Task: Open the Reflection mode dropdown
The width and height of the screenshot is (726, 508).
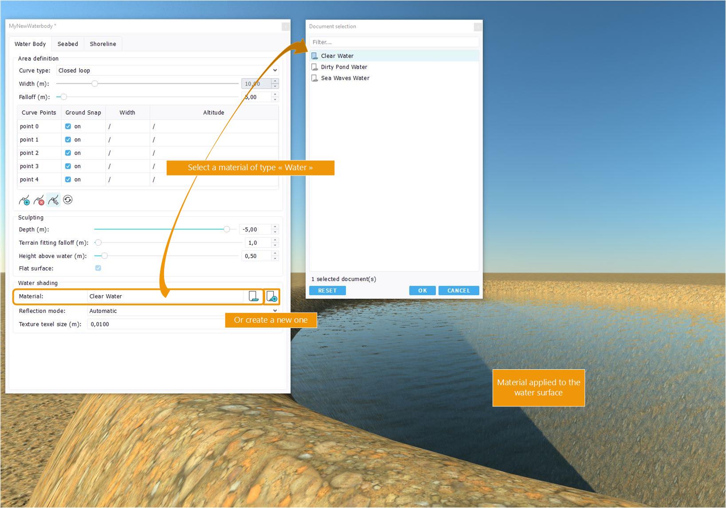Action: click(275, 311)
